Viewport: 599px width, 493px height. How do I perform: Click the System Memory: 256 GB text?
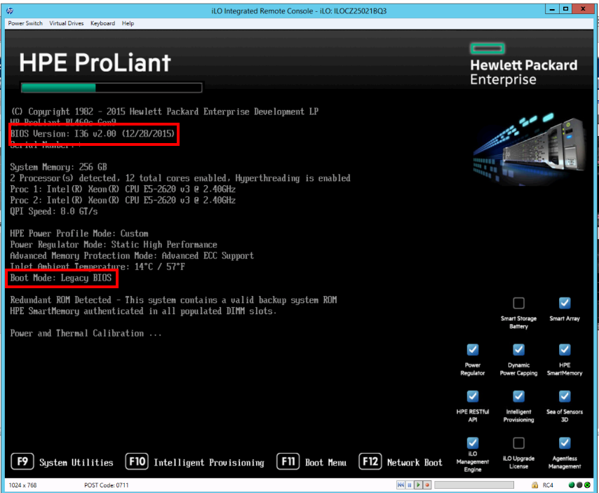coord(58,167)
